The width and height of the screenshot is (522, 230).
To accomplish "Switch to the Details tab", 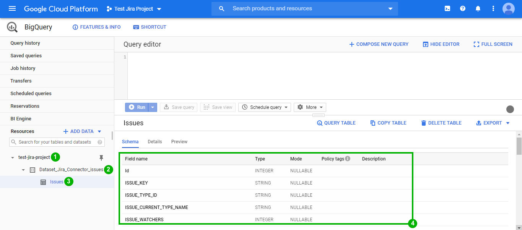I will click(154, 141).
